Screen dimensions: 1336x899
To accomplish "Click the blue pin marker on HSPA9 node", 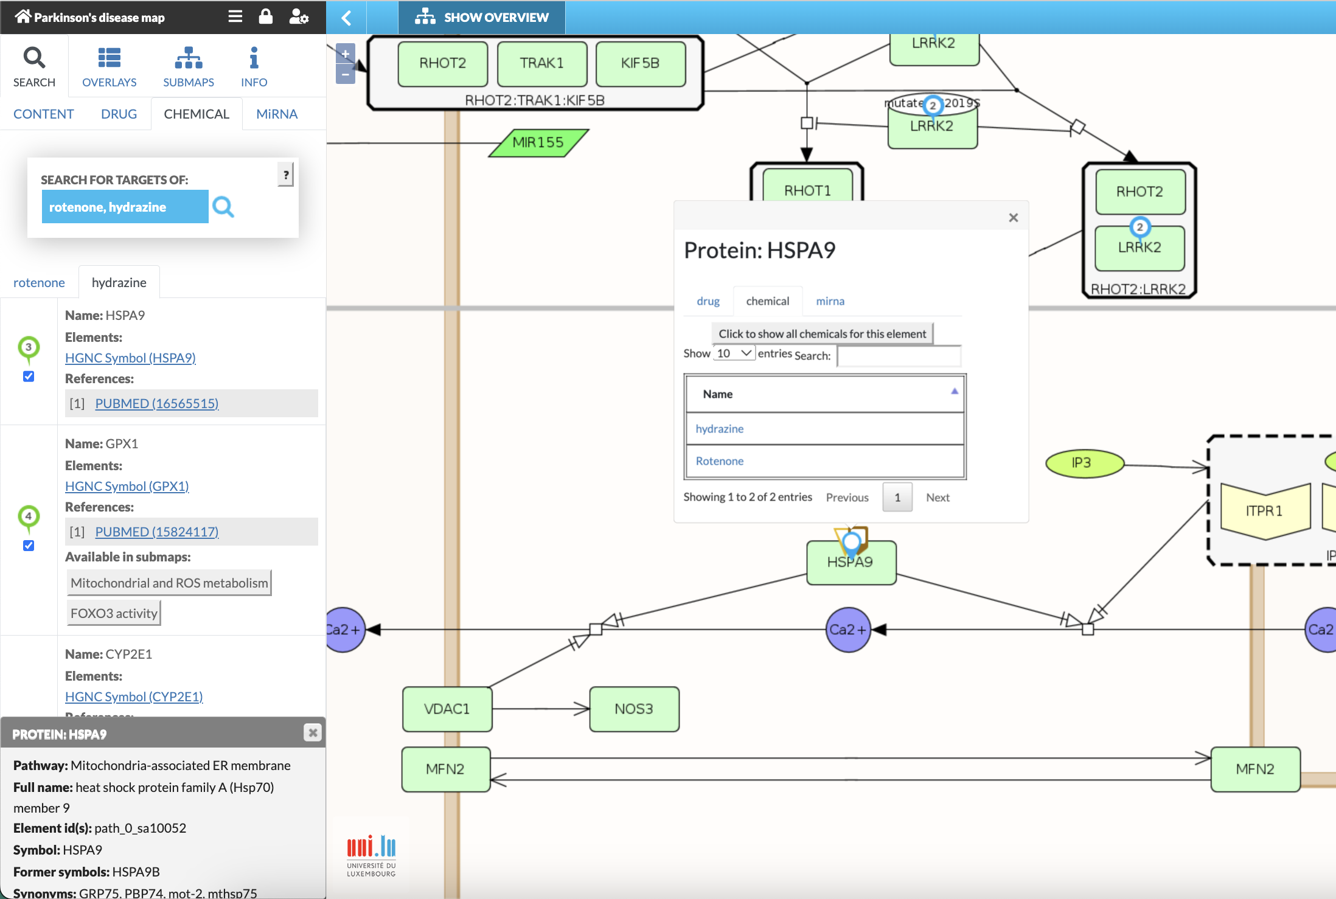I will [x=852, y=543].
